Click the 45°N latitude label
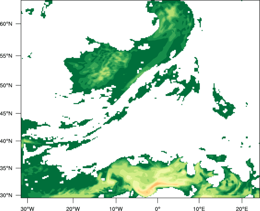Screen dimensions: 260x211 (6, 113)
